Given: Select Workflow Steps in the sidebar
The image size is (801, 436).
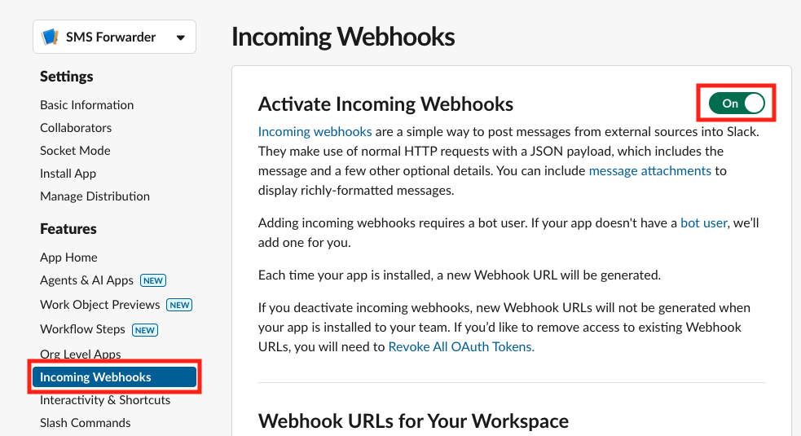Looking at the screenshot, I should 82,329.
